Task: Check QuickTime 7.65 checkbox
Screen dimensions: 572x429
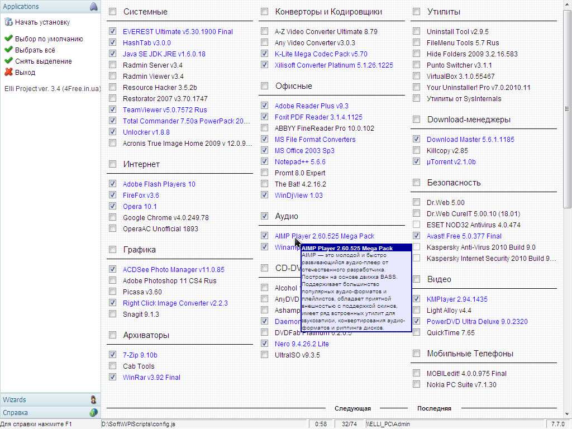Action: point(416,333)
